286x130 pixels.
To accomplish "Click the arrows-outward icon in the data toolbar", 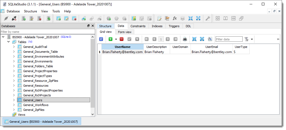I will click(x=202, y=39).
